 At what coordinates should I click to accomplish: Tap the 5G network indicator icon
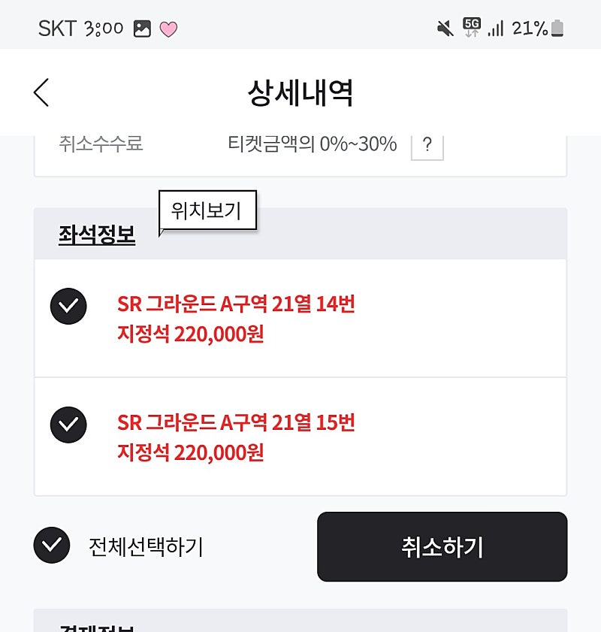472,28
